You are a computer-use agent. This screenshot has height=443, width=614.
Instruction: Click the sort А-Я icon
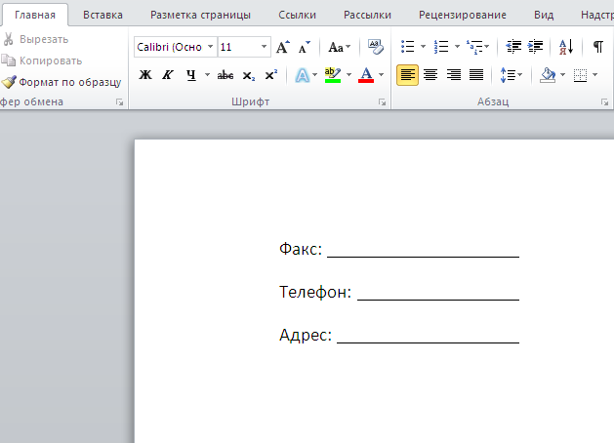click(566, 47)
